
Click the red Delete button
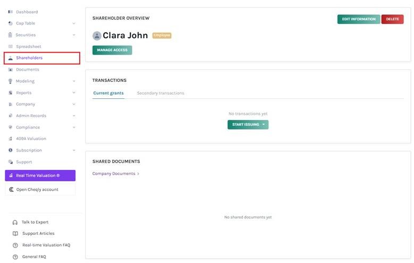[x=392, y=19]
